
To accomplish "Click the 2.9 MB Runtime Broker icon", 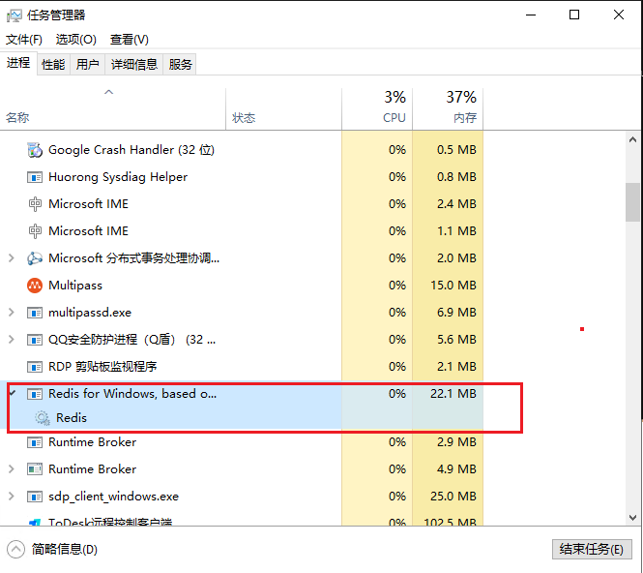I will (35, 442).
